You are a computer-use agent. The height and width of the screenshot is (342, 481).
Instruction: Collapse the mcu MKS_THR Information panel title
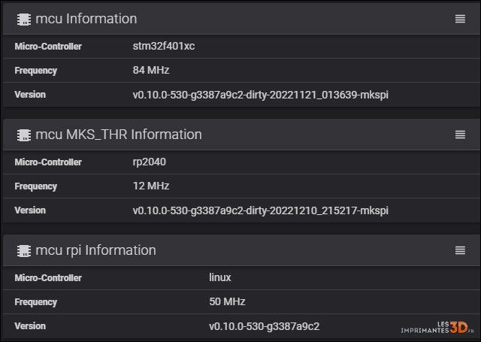click(x=119, y=135)
